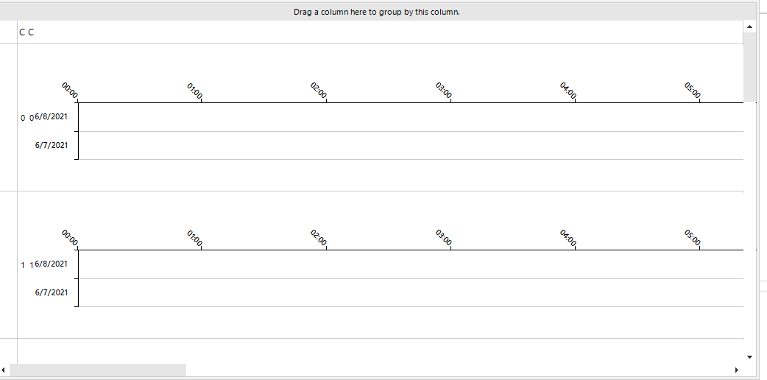
Task: Select the 6/8/2021 label in row 0 chart
Action: click(52, 116)
